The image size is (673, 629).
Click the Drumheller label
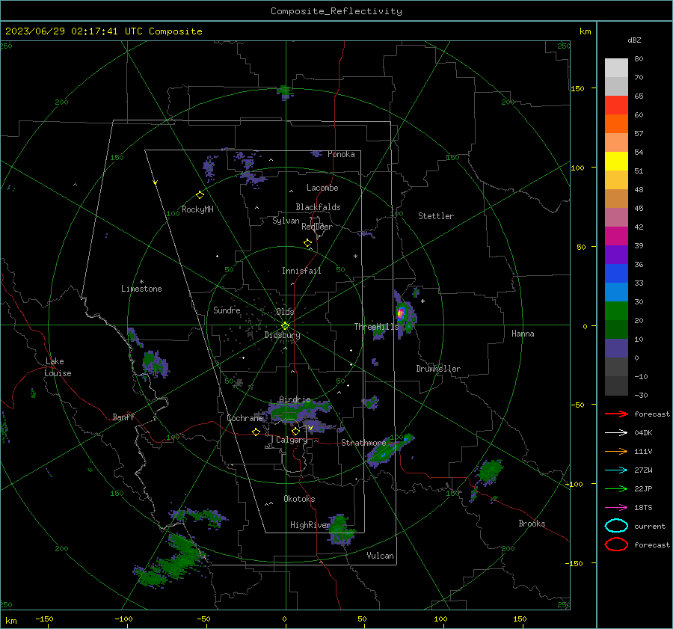438,369
